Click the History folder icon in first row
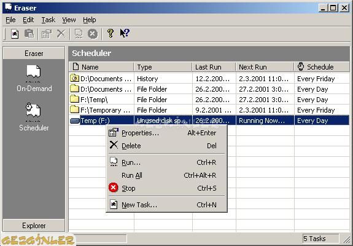The width and height of the screenshot is (353, 246). click(74, 79)
